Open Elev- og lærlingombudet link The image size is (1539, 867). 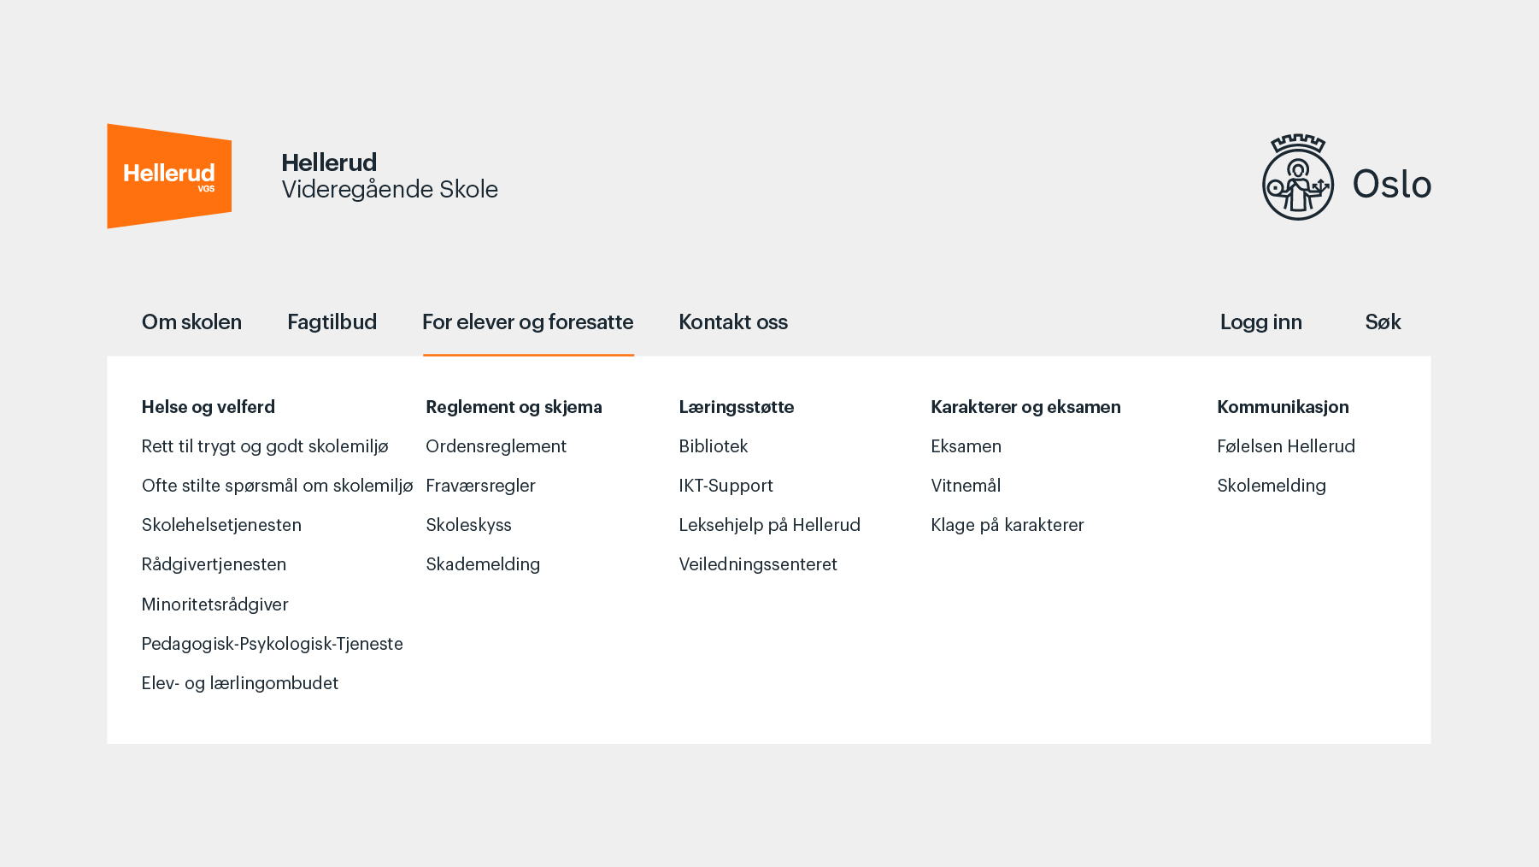[240, 683]
